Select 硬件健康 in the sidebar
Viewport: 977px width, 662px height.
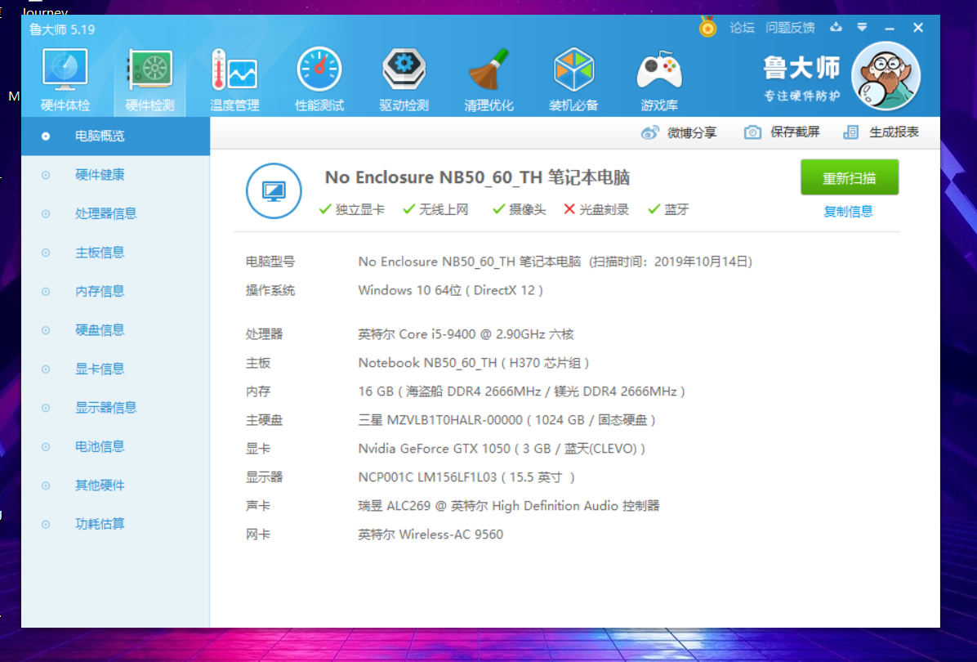116,175
